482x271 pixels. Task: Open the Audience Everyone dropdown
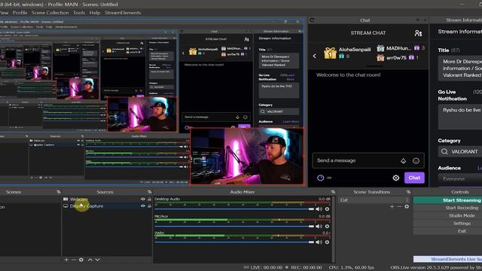[460, 179]
